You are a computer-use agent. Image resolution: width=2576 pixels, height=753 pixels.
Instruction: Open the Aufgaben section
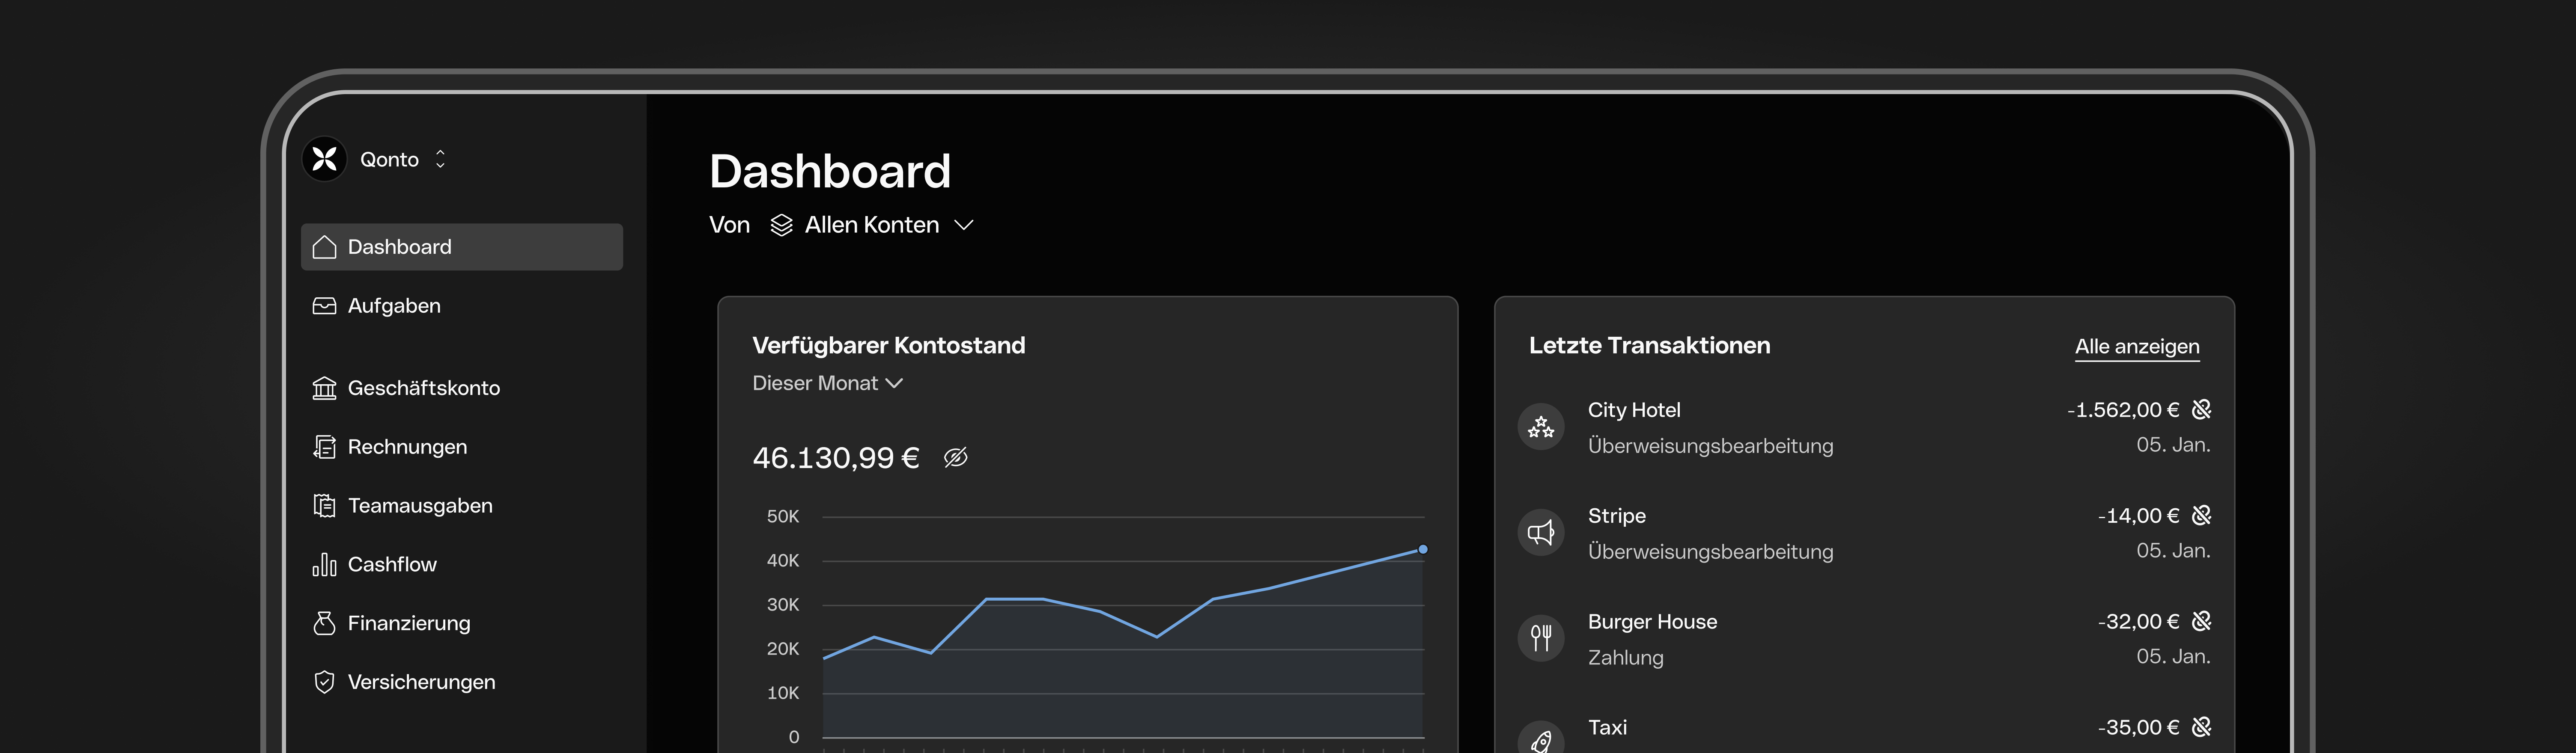pyautogui.click(x=394, y=305)
